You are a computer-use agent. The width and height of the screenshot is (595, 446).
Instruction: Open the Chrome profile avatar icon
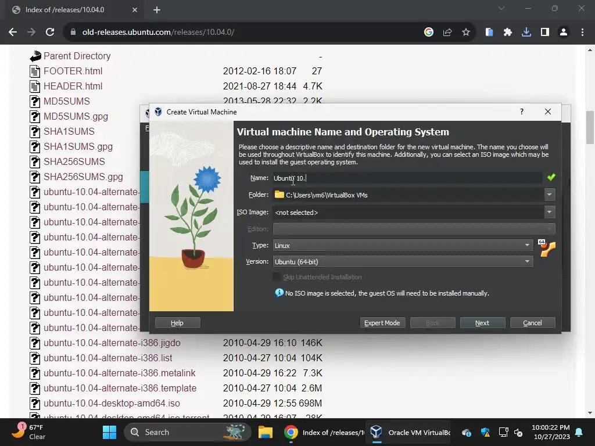point(564,33)
